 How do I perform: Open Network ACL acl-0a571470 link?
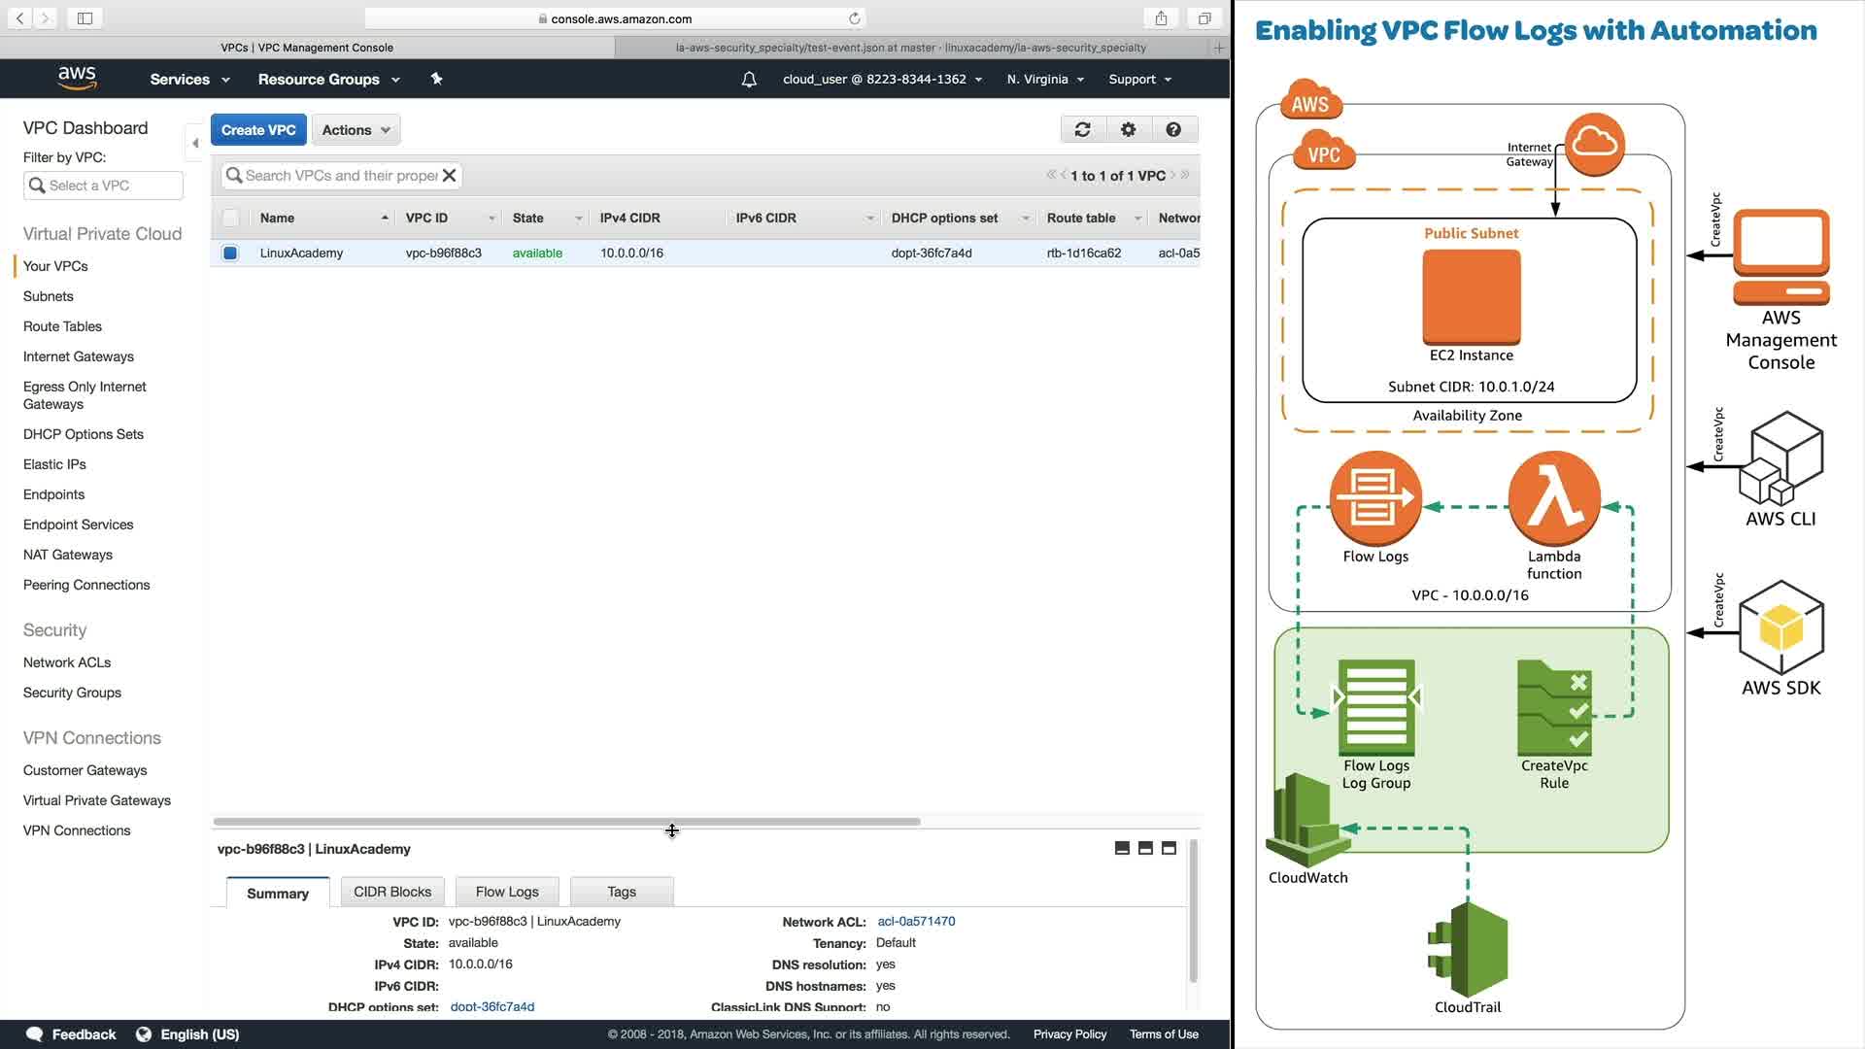click(x=916, y=921)
